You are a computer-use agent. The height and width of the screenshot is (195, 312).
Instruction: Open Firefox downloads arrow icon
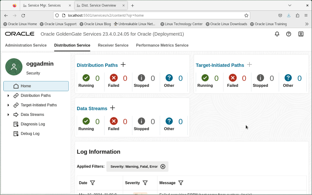point(289,16)
